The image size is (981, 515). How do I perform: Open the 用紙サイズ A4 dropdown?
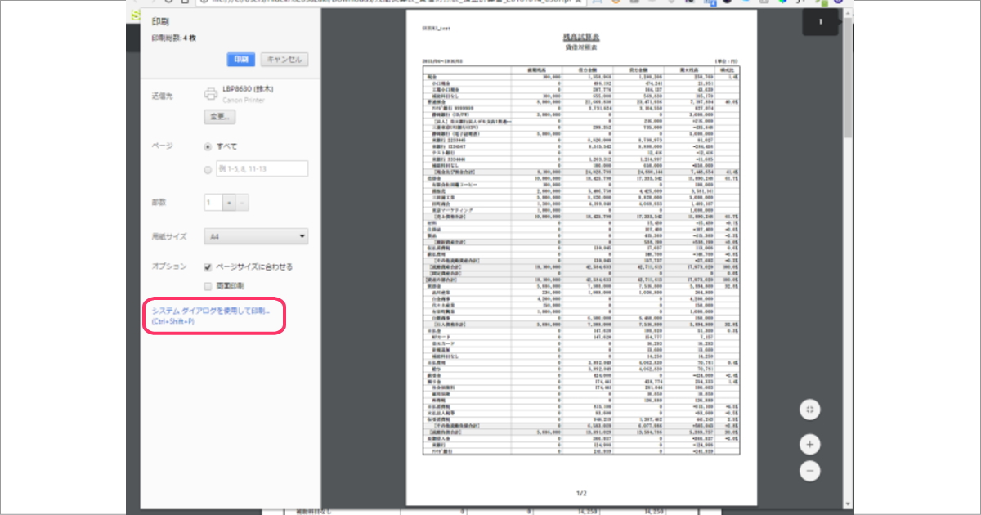point(256,236)
